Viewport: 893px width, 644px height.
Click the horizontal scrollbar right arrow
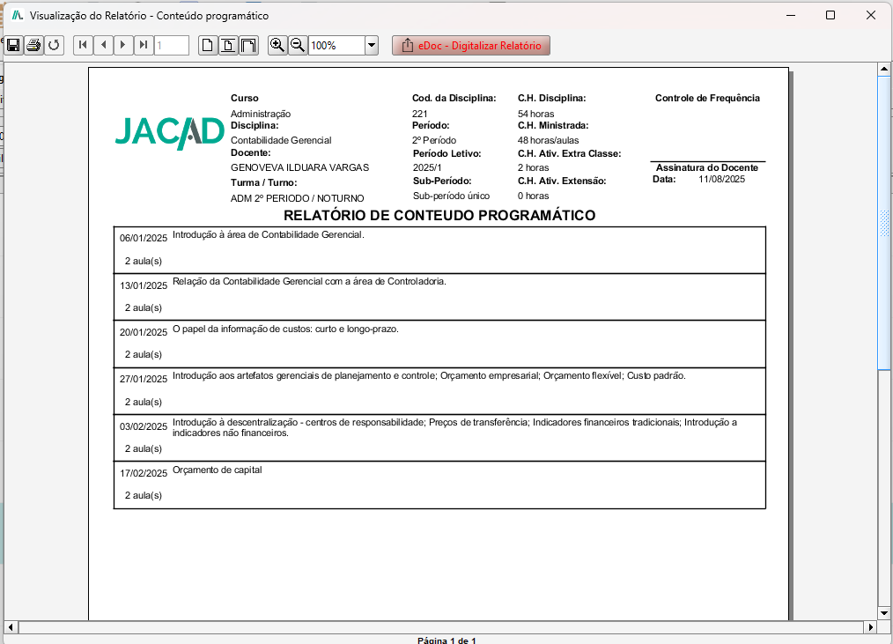coord(870,627)
